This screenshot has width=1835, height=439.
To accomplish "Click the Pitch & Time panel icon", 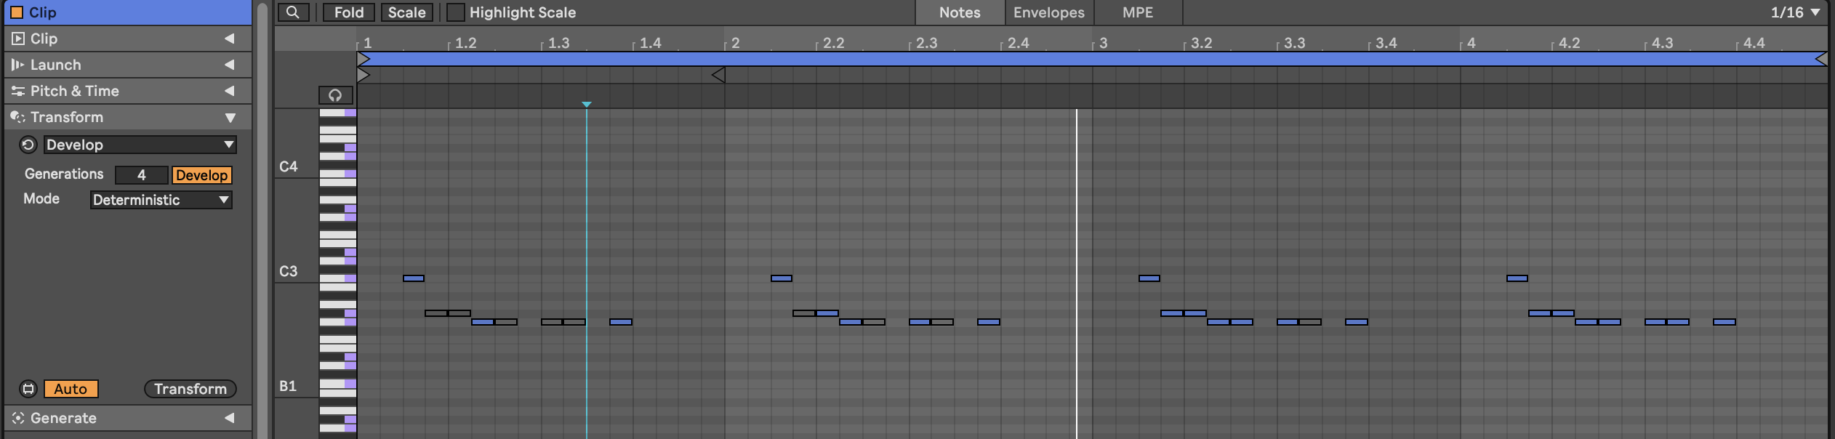I will click(18, 91).
